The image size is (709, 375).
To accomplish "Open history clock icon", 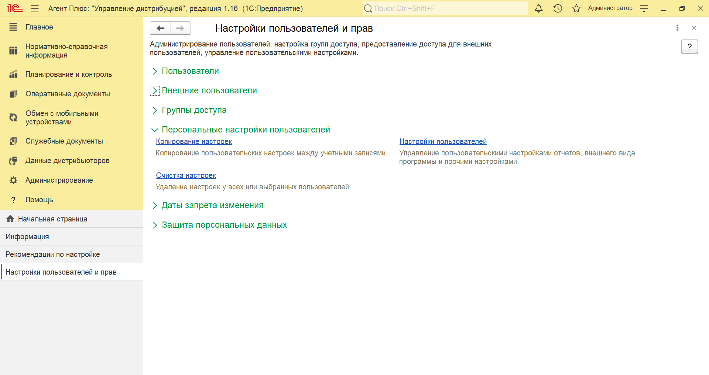I will click(558, 8).
